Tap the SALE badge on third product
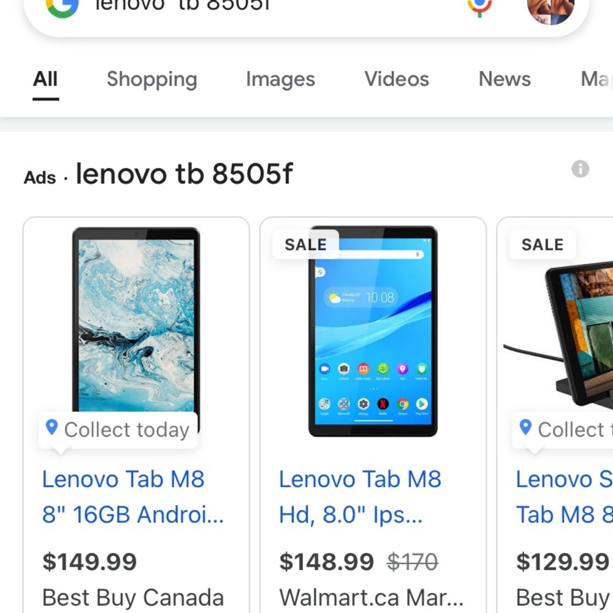 pyautogui.click(x=542, y=245)
